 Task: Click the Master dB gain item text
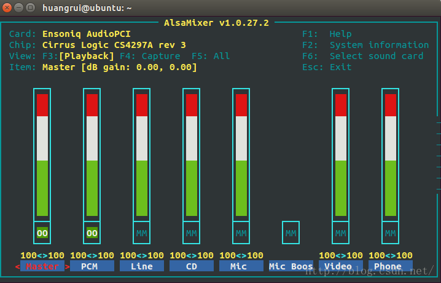[120, 67]
